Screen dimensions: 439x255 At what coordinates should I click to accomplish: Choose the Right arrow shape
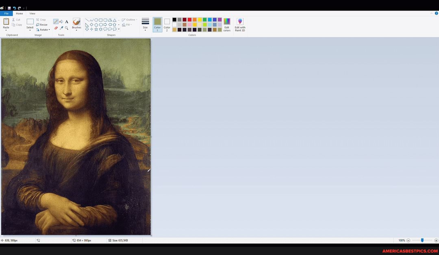click(x=105, y=25)
